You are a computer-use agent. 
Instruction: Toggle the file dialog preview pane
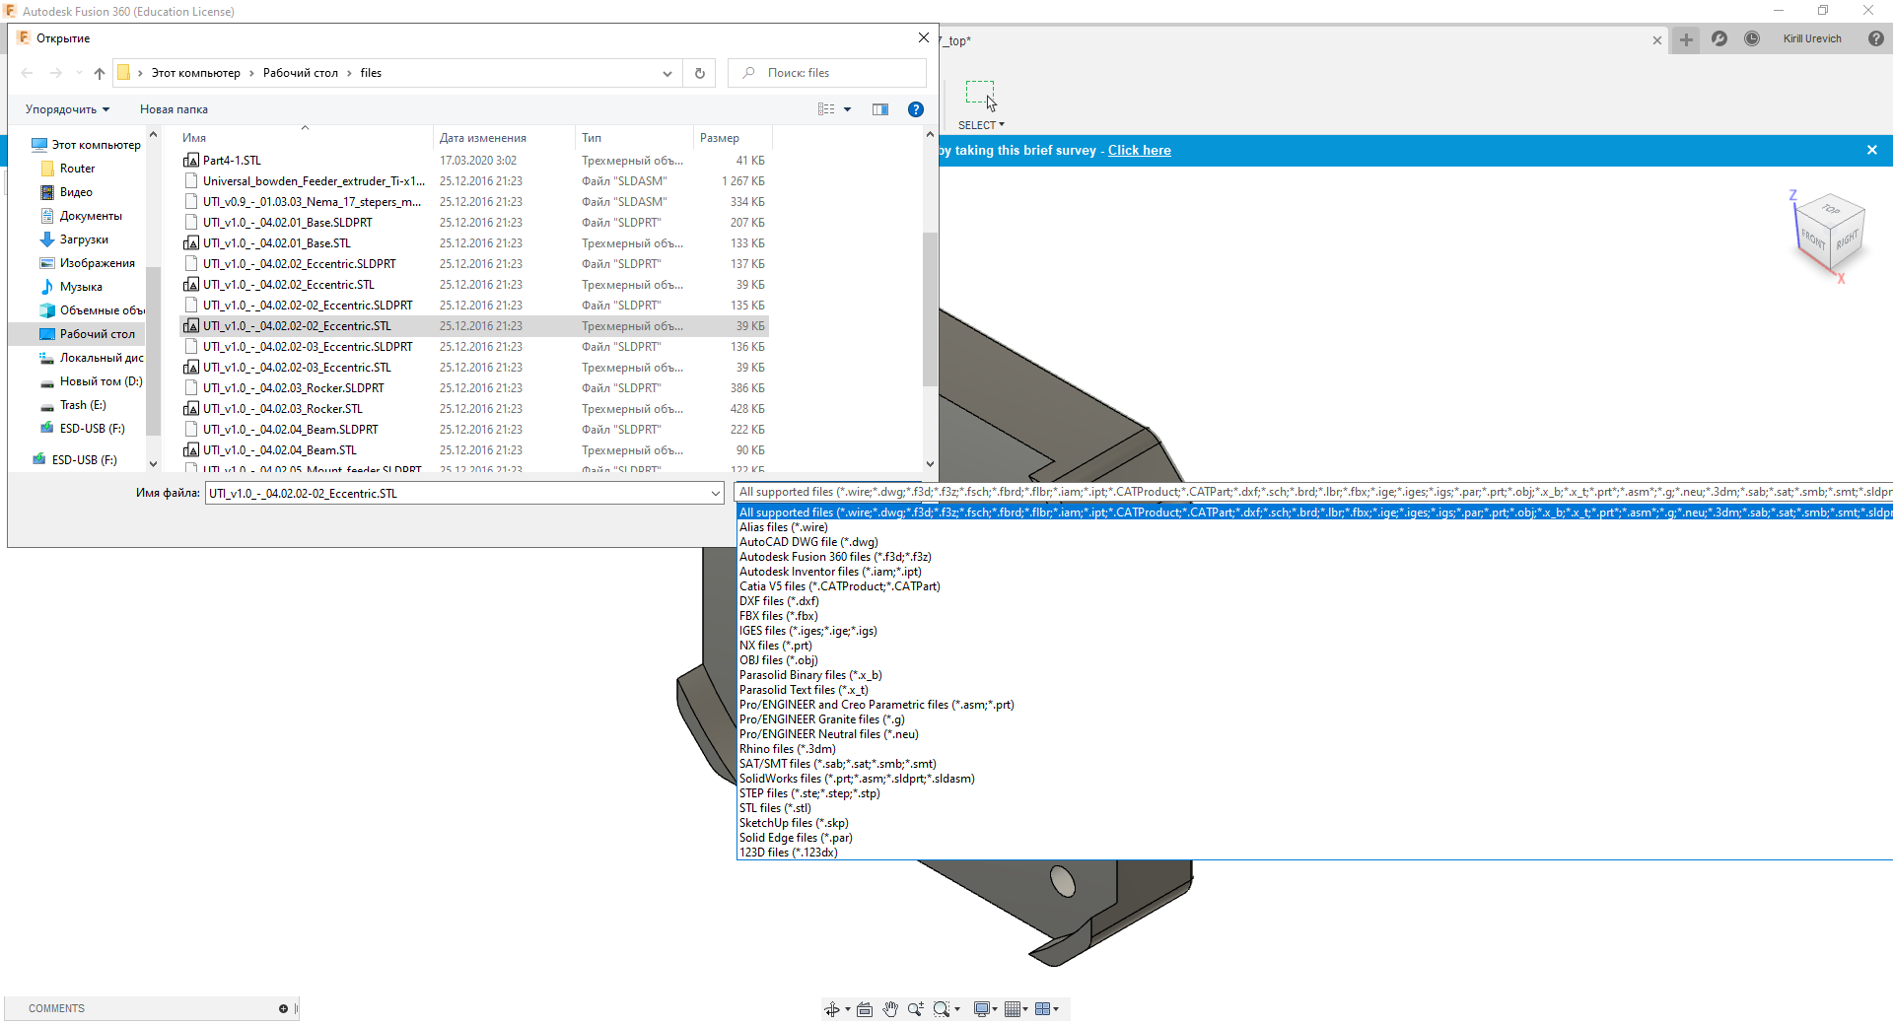pyautogui.click(x=880, y=109)
